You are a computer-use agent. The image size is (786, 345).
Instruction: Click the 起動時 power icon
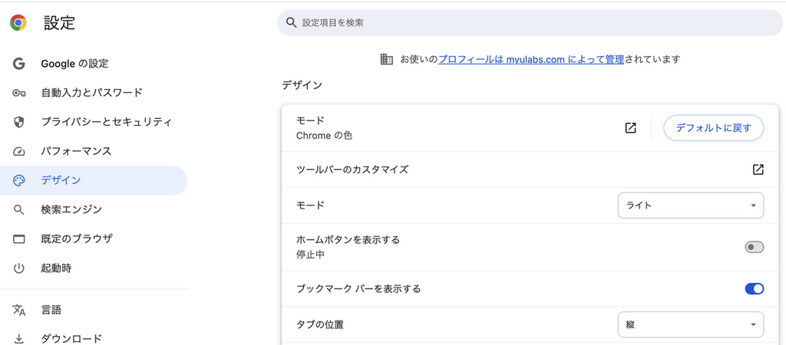coord(19,268)
